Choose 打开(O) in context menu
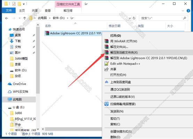The image size is (193, 139). pyautogui.click(x=148, y=36)
